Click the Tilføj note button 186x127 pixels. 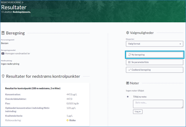coord(138,112)
